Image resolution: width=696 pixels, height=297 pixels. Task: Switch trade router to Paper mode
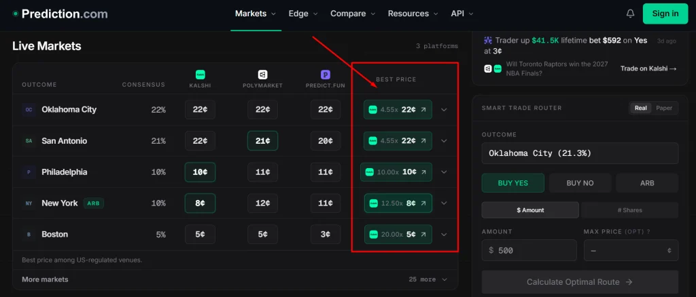(x=664, y=108)
